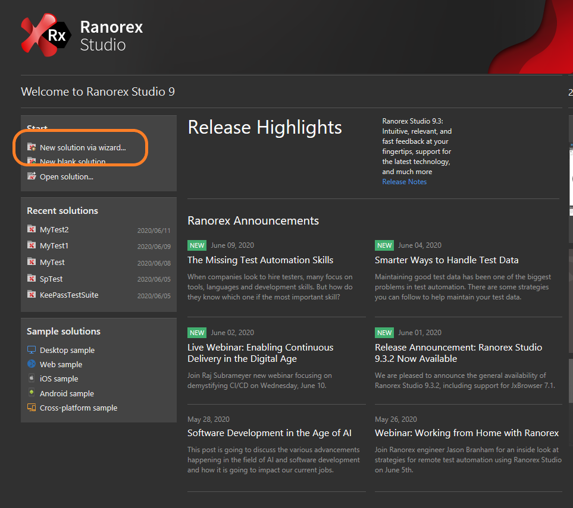The image size is (573, 508).
Task: Click the MyTest1 solution icon
Action: [x=32, y=245]
